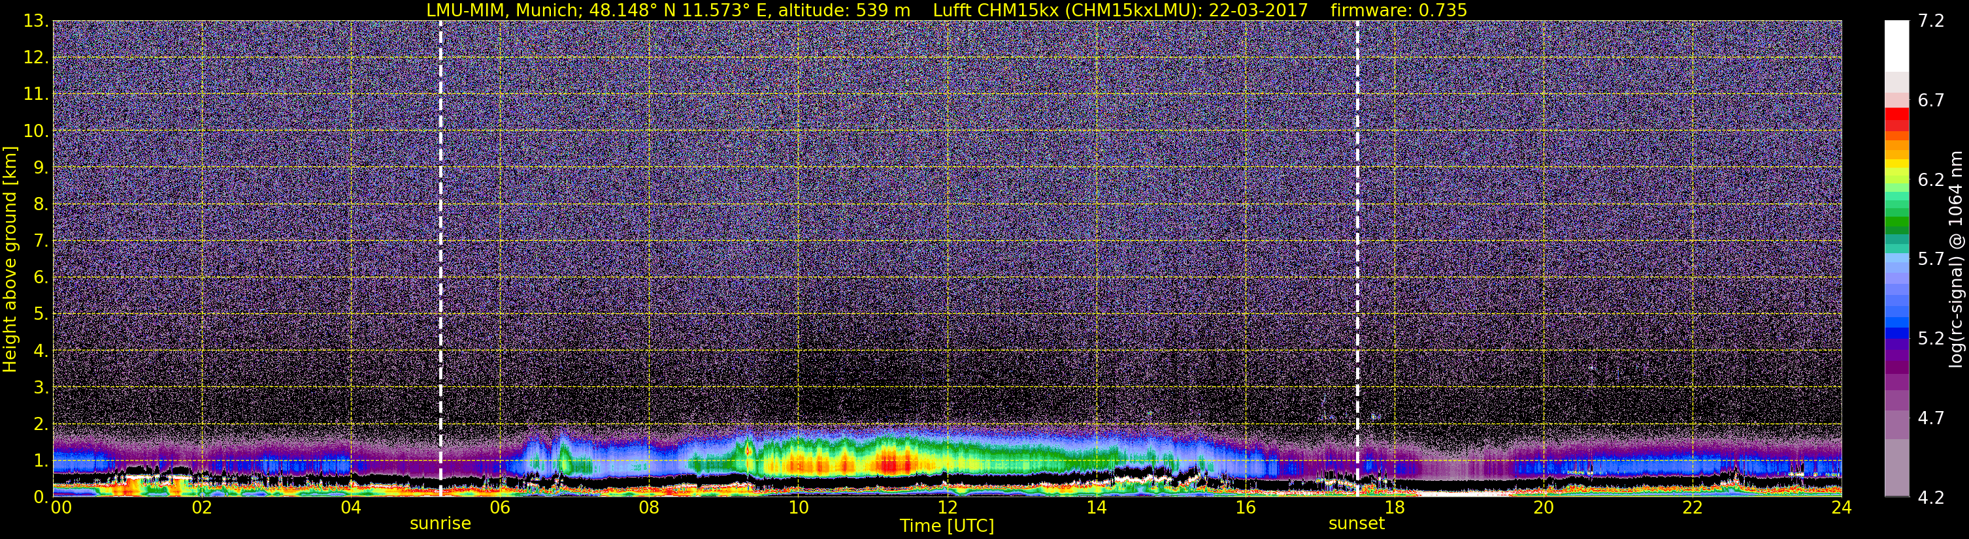1969x539 pixels.
Task: Click the 'sunset' label below the axis
Action: (x=1357, y=524)
